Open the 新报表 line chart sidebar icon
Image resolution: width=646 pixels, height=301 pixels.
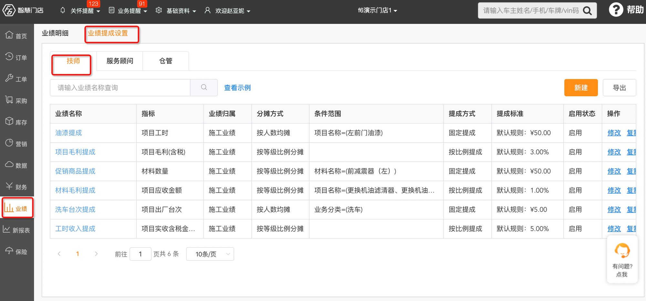6,229
